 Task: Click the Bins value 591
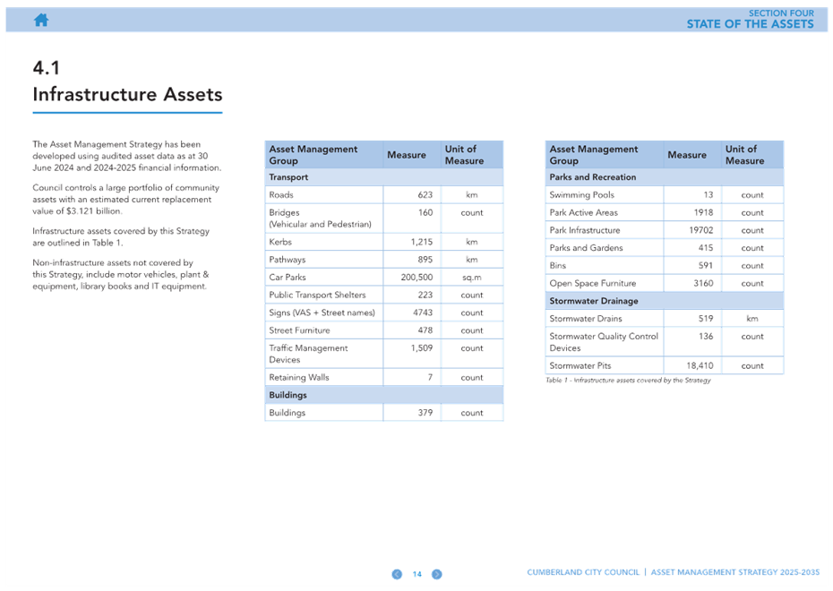(x=706, y=265)
